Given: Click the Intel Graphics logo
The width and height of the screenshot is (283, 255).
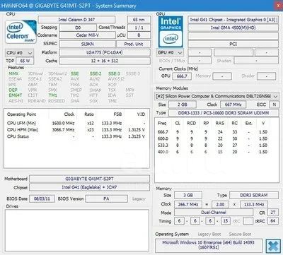Looking at the screenshot, I should [x=171, y=32].
